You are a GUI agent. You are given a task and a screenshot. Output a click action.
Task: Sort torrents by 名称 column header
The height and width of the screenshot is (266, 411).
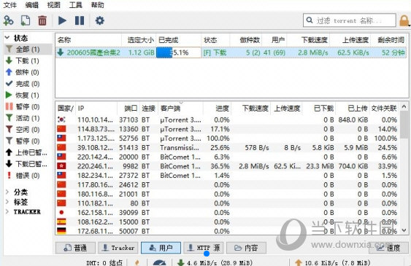pyautogui.click(x=88, y=40)
